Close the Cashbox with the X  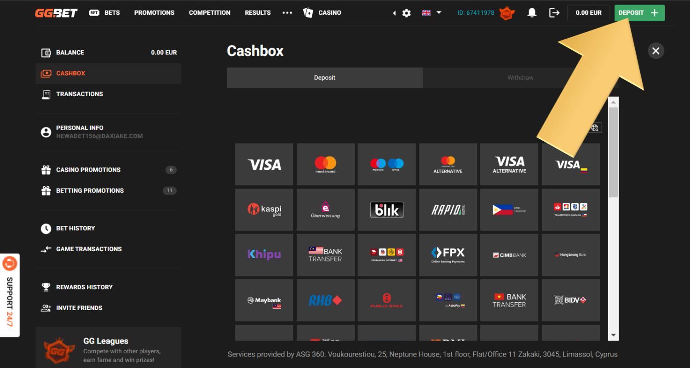(x=656, y=51)
